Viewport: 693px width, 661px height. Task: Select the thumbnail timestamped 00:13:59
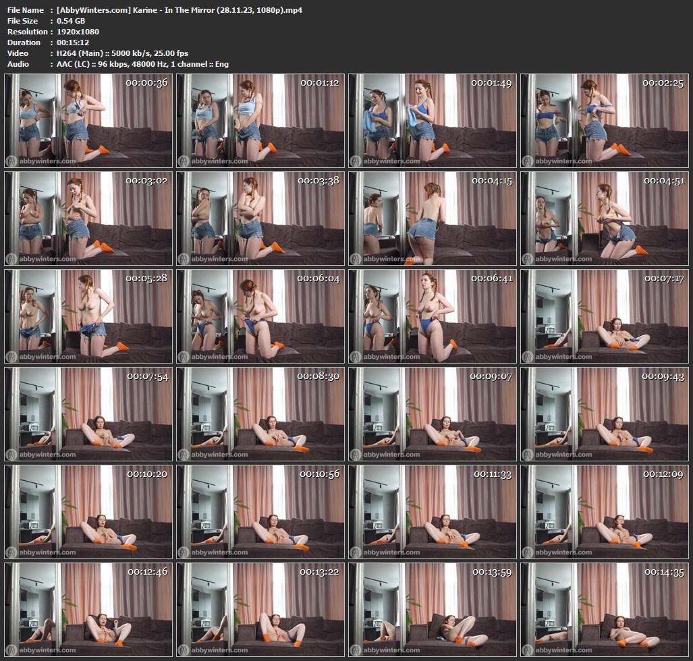432,610
